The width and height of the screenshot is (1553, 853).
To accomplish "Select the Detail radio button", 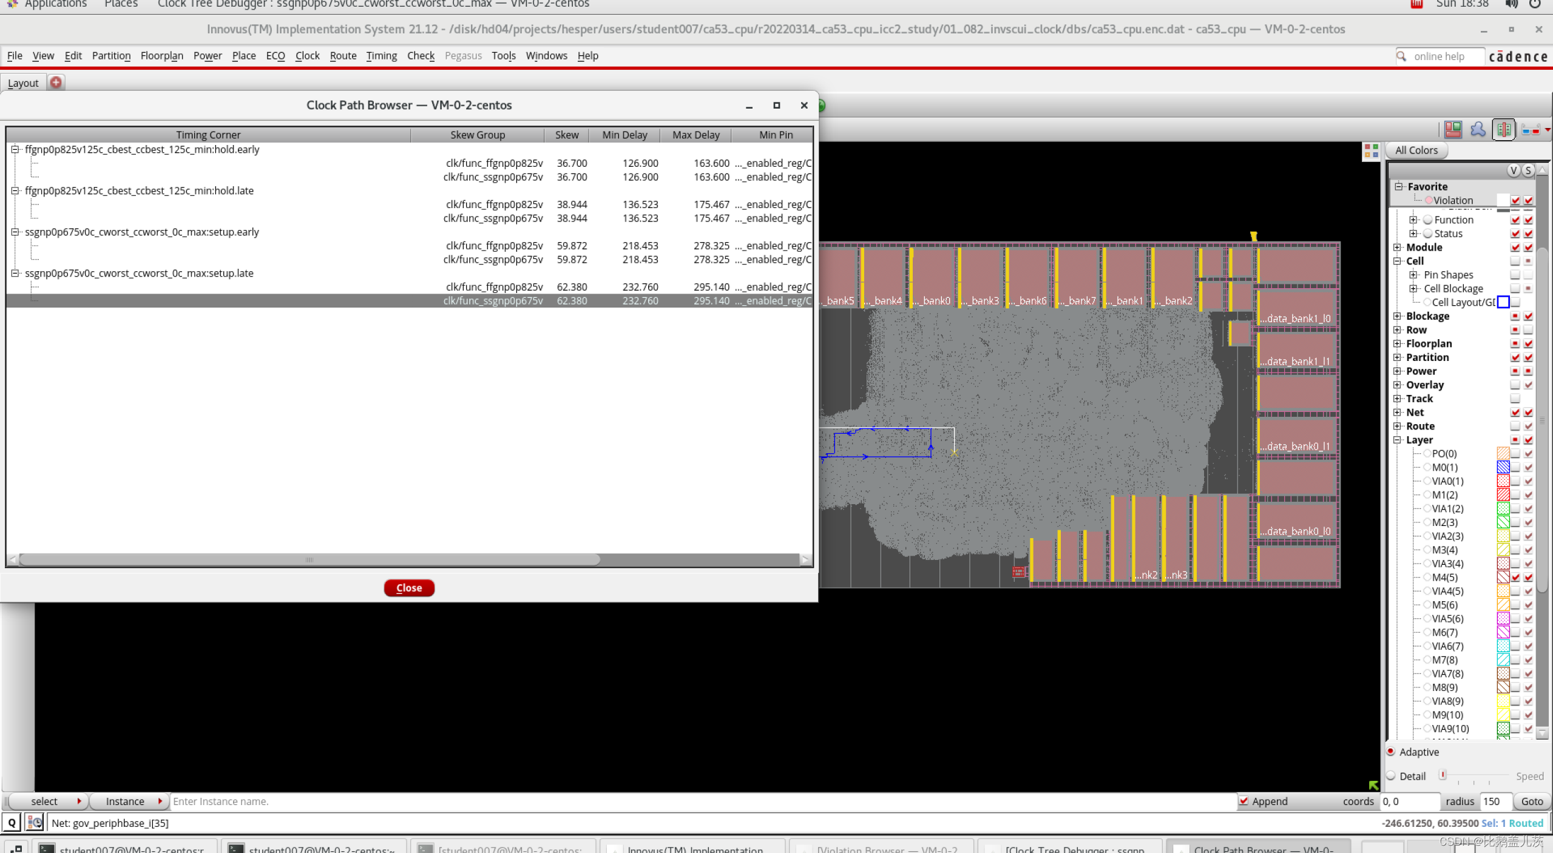I will pyautogui.click(x=1391, y=776).
